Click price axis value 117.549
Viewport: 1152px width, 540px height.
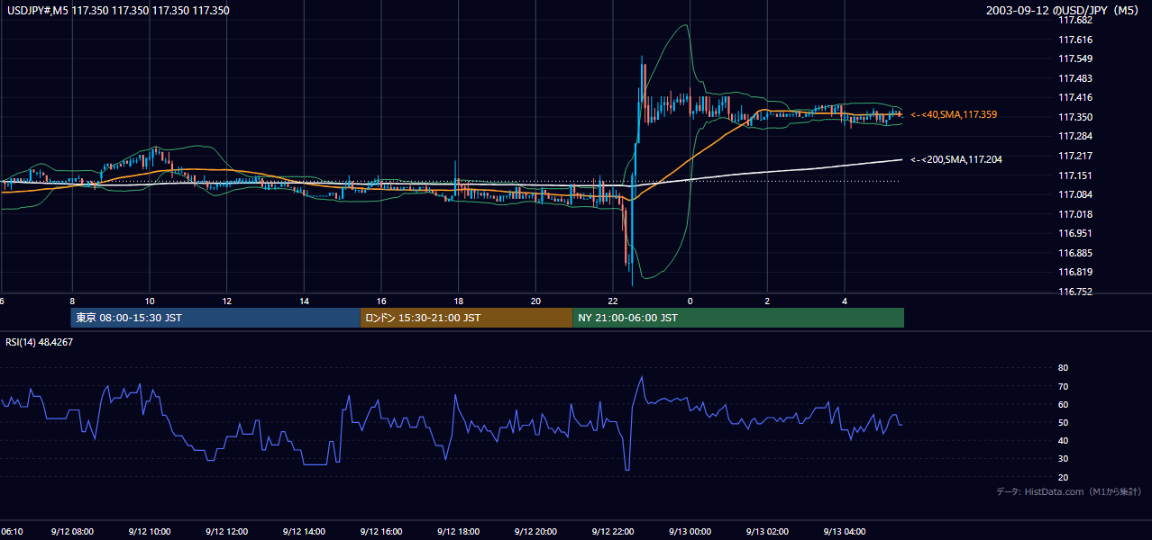tap(1074, 59)
